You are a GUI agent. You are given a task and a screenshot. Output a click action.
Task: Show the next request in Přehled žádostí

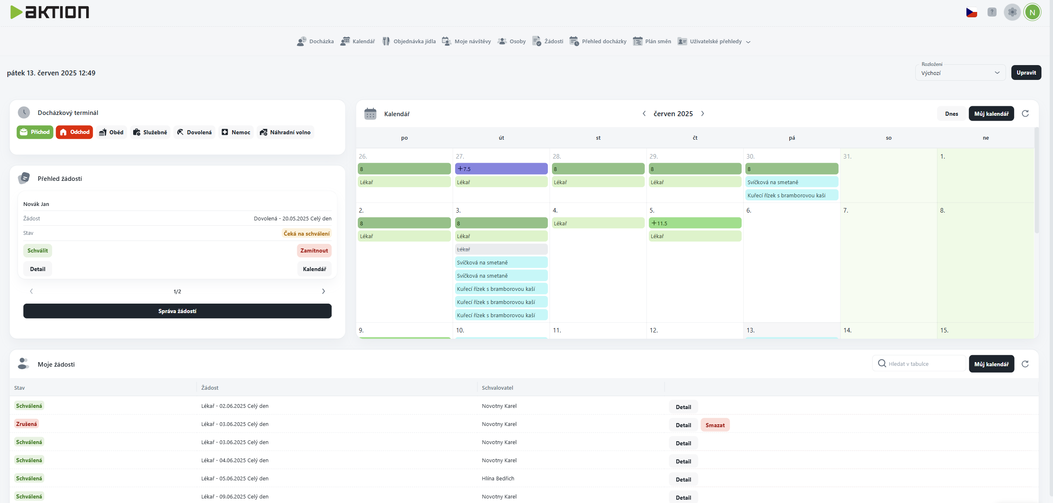[x=323, y=291]
